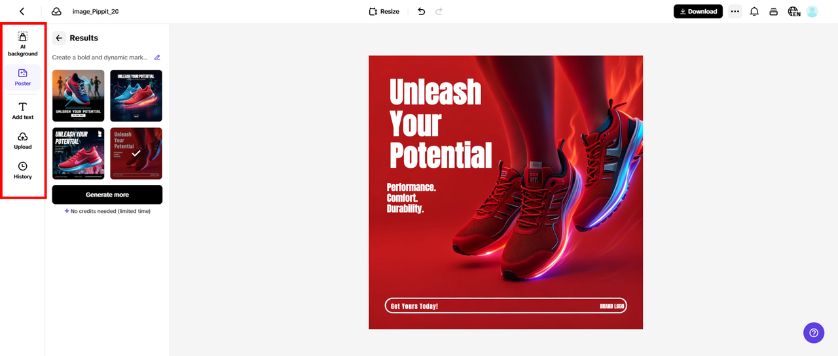838x356 pixels.
Task: Open the help question mark button
Action: (x=814, y=332)
